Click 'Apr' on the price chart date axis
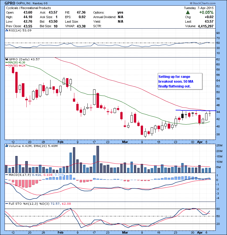Image resolution: width=227 pixels, height=235 pixels. (x=200, y=142)
